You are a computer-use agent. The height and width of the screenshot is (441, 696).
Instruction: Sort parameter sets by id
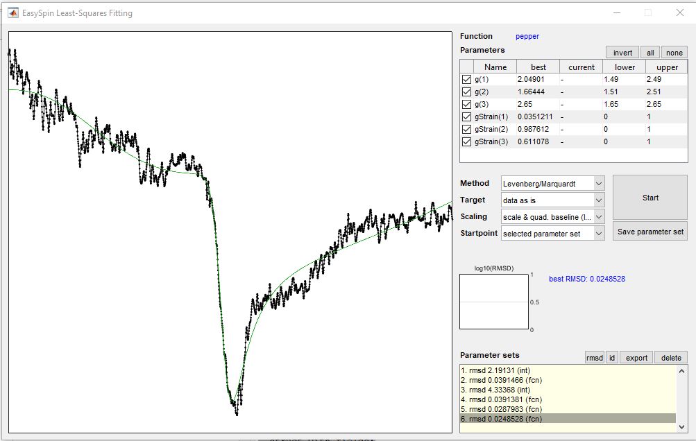click(611, 358)
